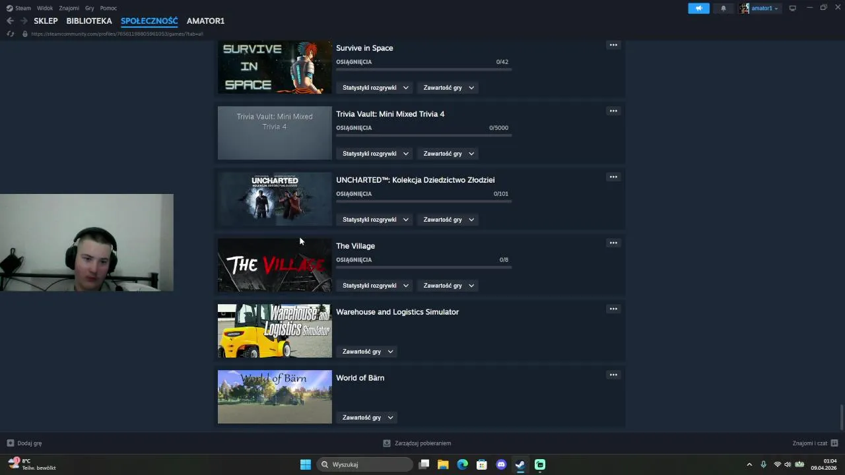The image size is (845, 475).
Task: Expand Zawartość gry for Survive in Space
Action: tap(448, 88)
